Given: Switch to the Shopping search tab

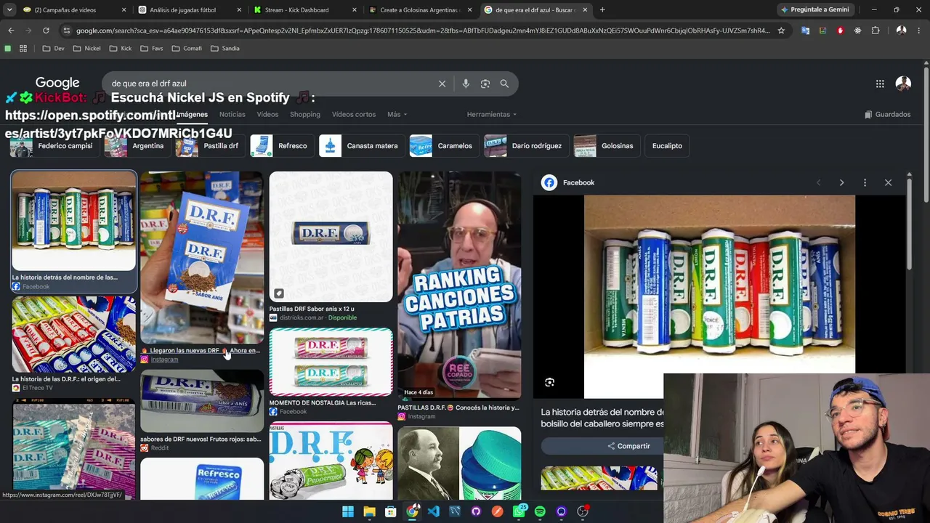Looking at the screenshot, I should (x=305, y=114).
